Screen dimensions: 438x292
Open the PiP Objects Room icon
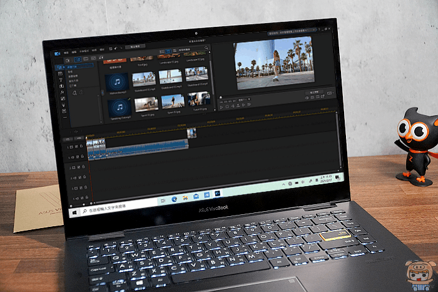[63, 98]
